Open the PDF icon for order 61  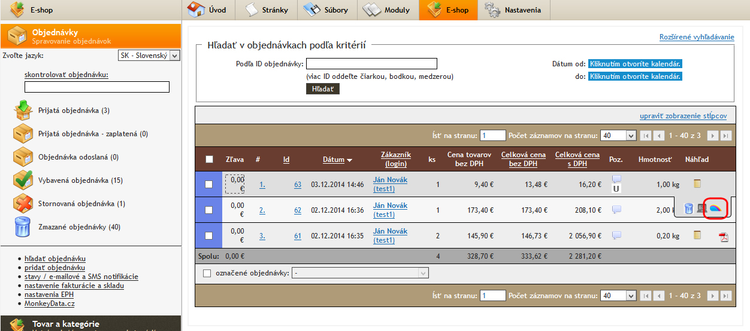coord(724,237)
